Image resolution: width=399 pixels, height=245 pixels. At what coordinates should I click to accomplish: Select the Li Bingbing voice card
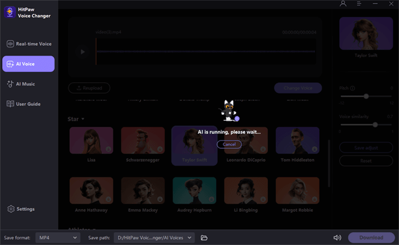pyautogui.click(x=246, y=195)
